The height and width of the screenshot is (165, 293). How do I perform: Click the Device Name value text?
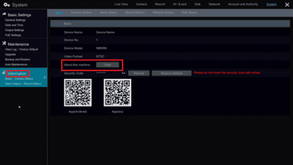point(105,32)
